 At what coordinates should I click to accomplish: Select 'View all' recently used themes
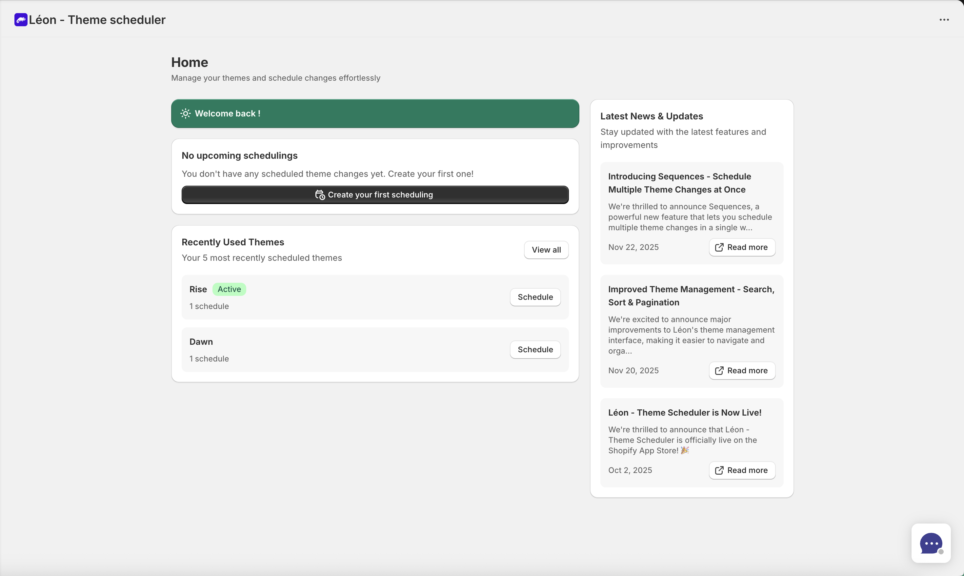point(546,250)
